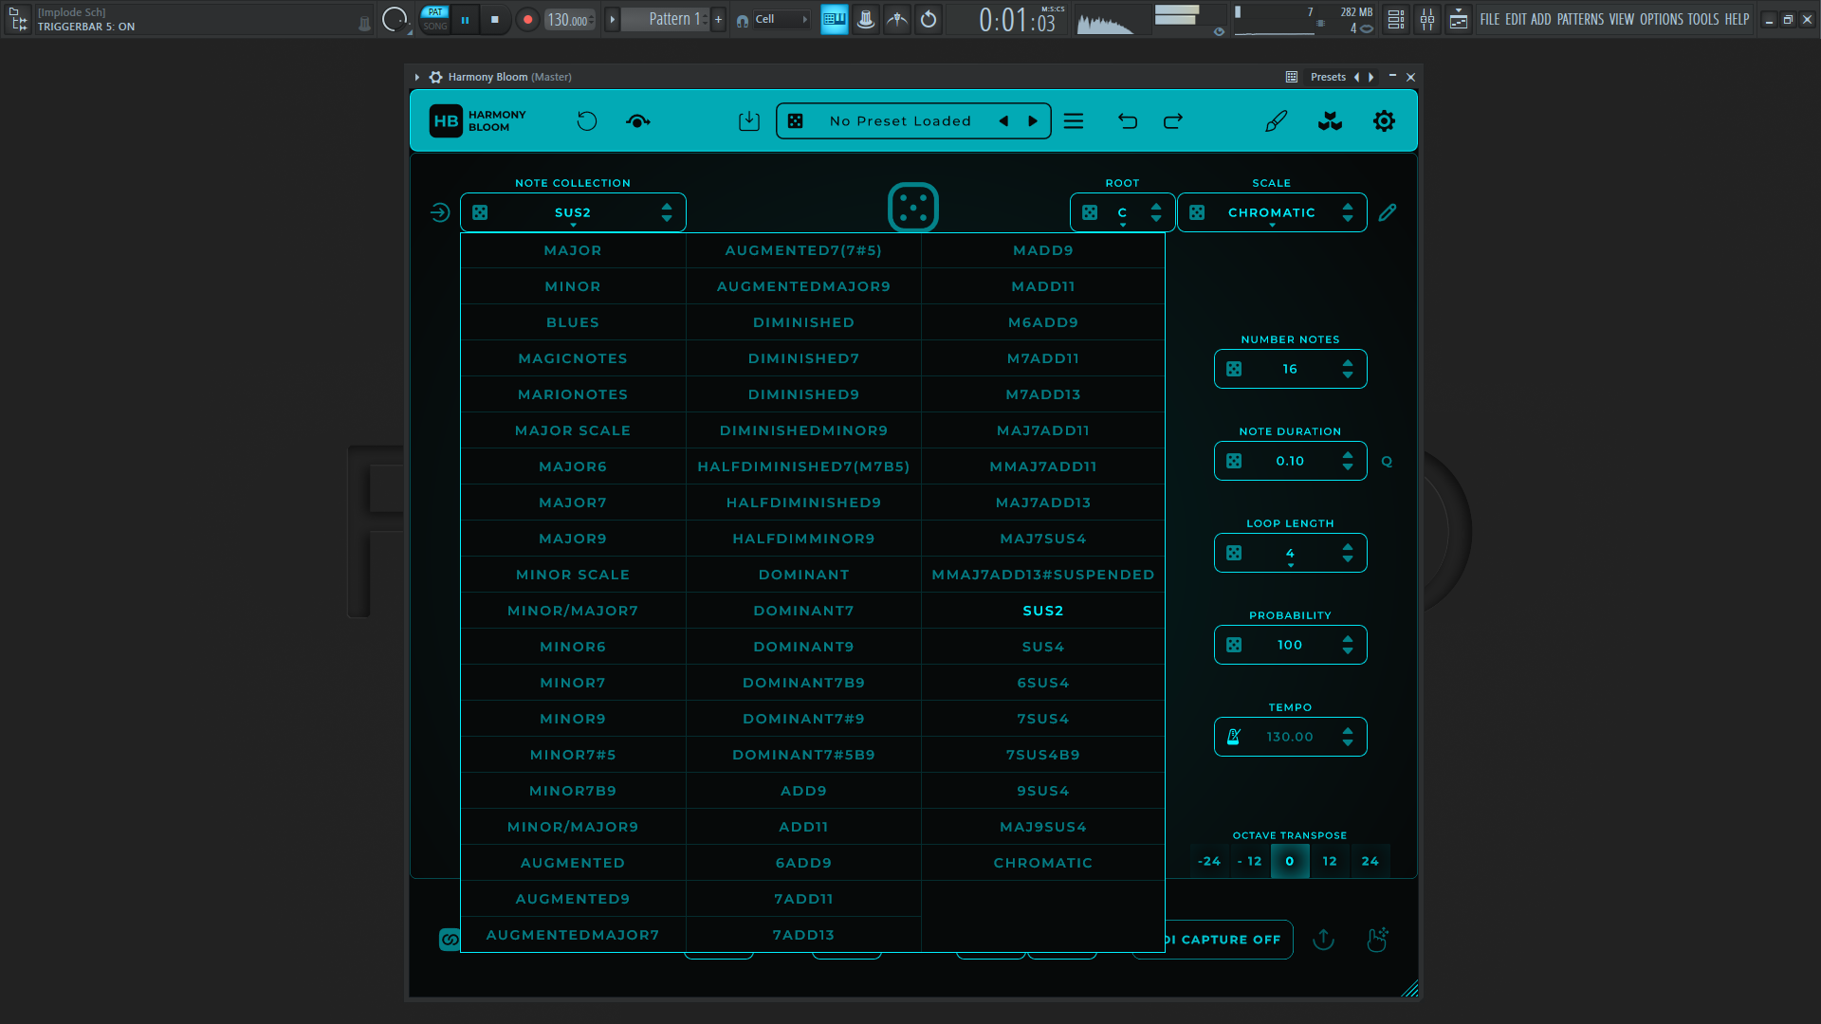Select octave transpose 0

[x=1290, y=861]
